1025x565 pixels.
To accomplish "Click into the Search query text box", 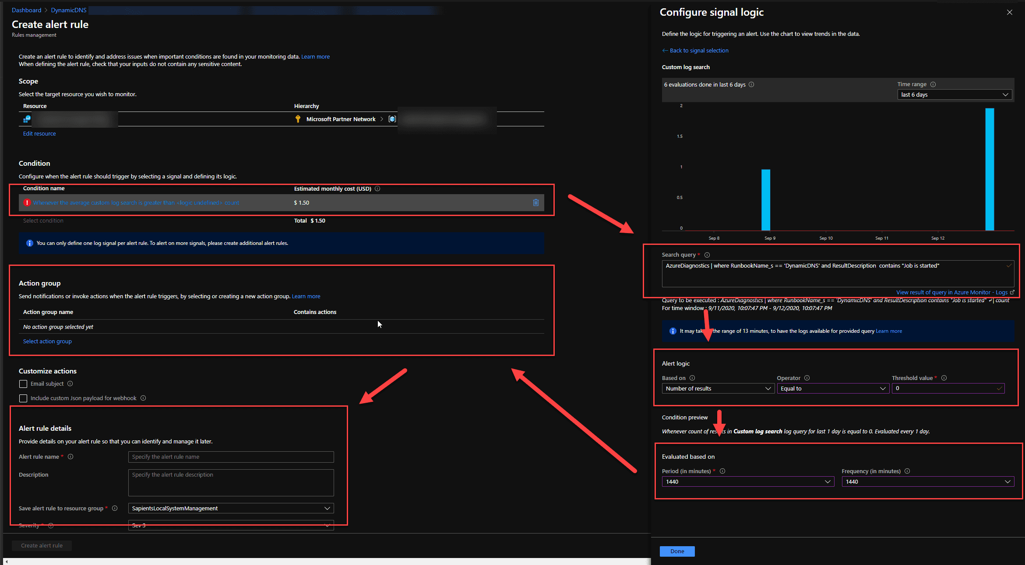I will coord(838,274).
